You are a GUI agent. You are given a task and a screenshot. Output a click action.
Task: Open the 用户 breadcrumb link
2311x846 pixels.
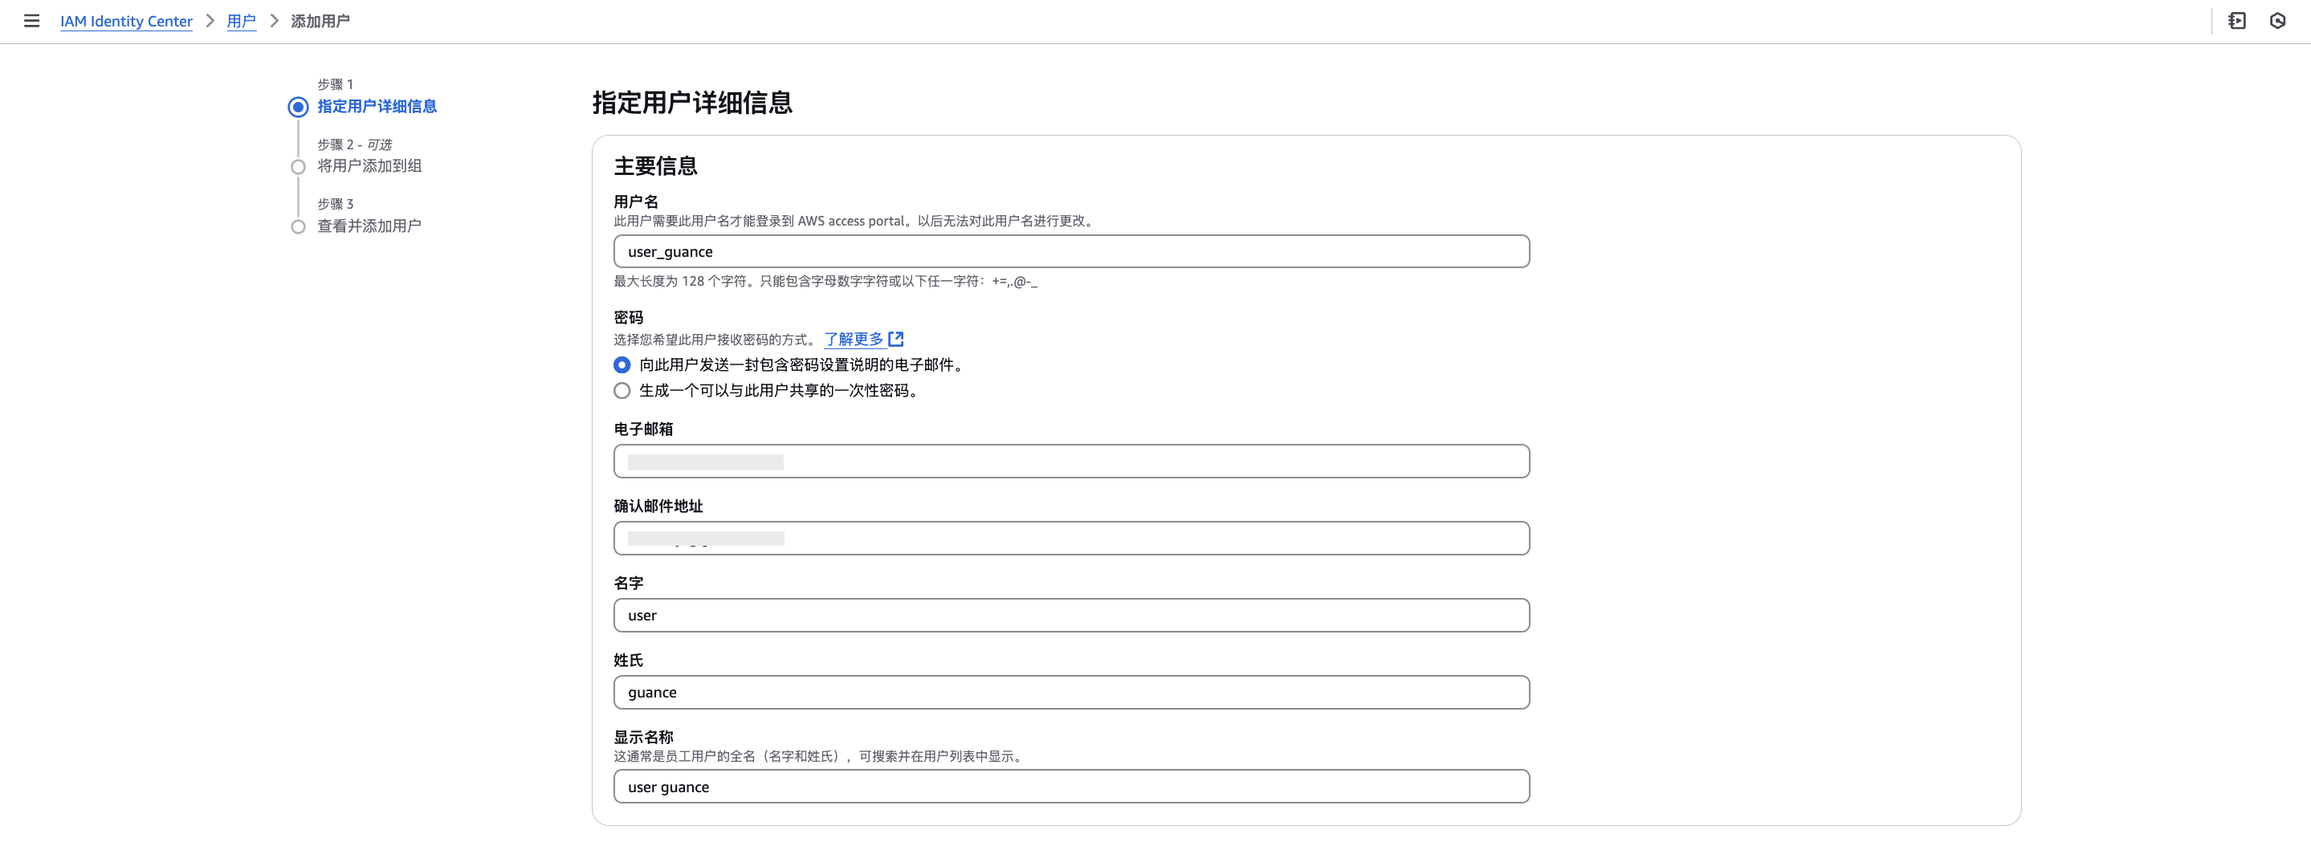(x=242, y=21)
